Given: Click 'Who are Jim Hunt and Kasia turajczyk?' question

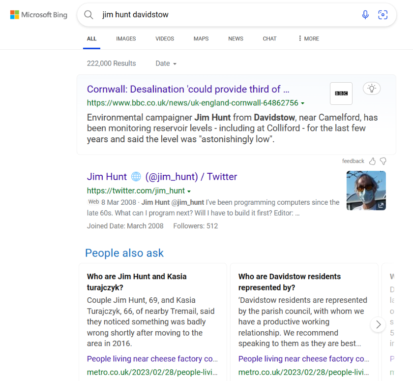Looking at the screenshot, I should [x=137, y=282].
